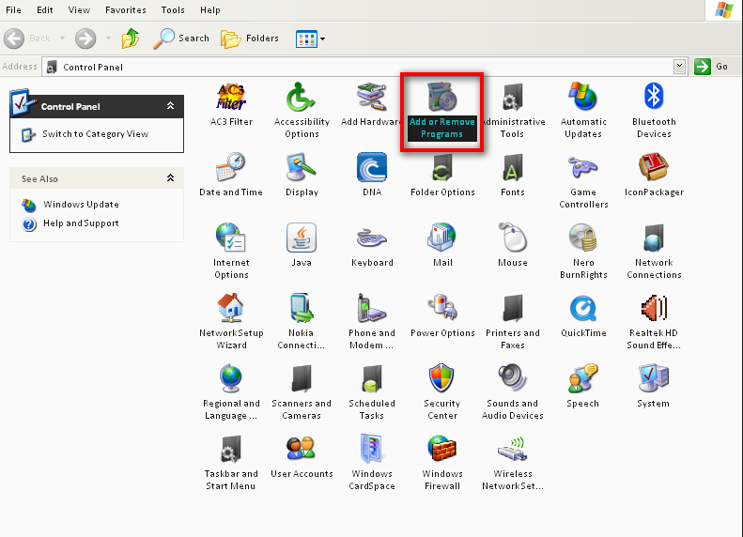Open the Views button dropdown

click(323, 38)
